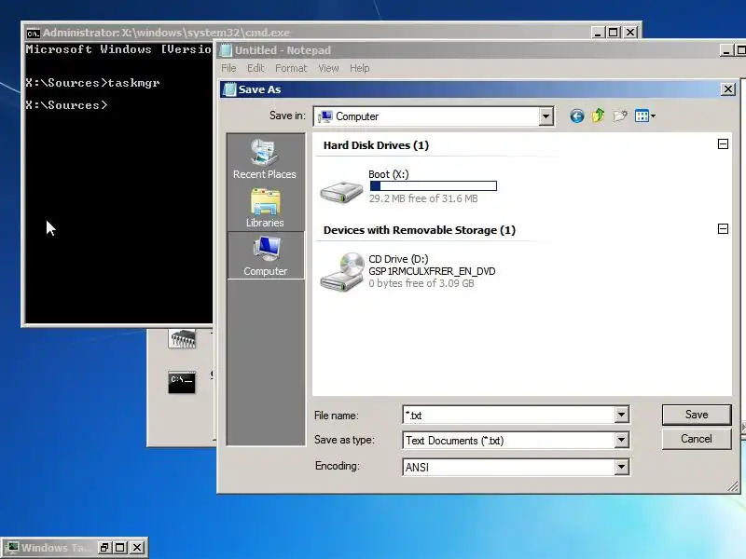Open the Notepad View menu
Screen dimensions: 746x559
(328, 68)
